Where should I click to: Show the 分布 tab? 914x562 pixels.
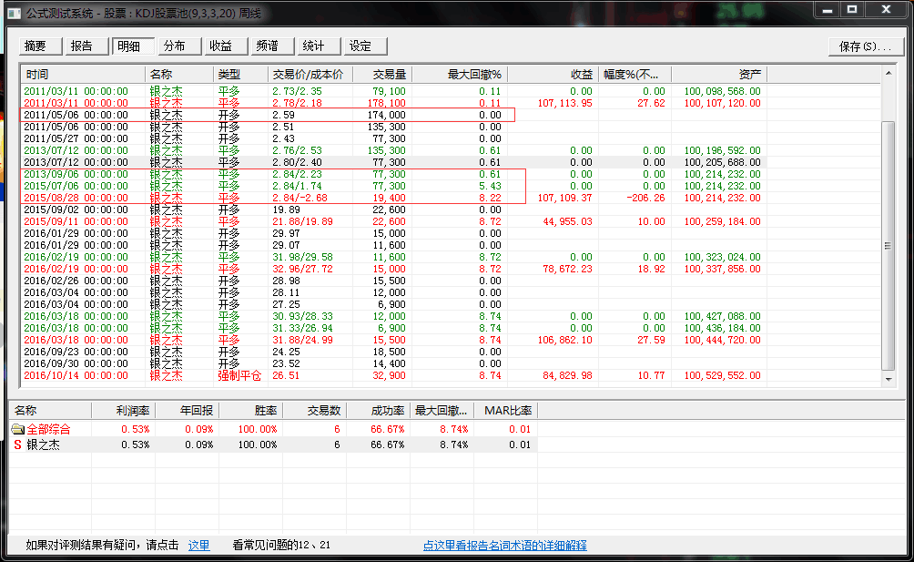click(175, 46)
